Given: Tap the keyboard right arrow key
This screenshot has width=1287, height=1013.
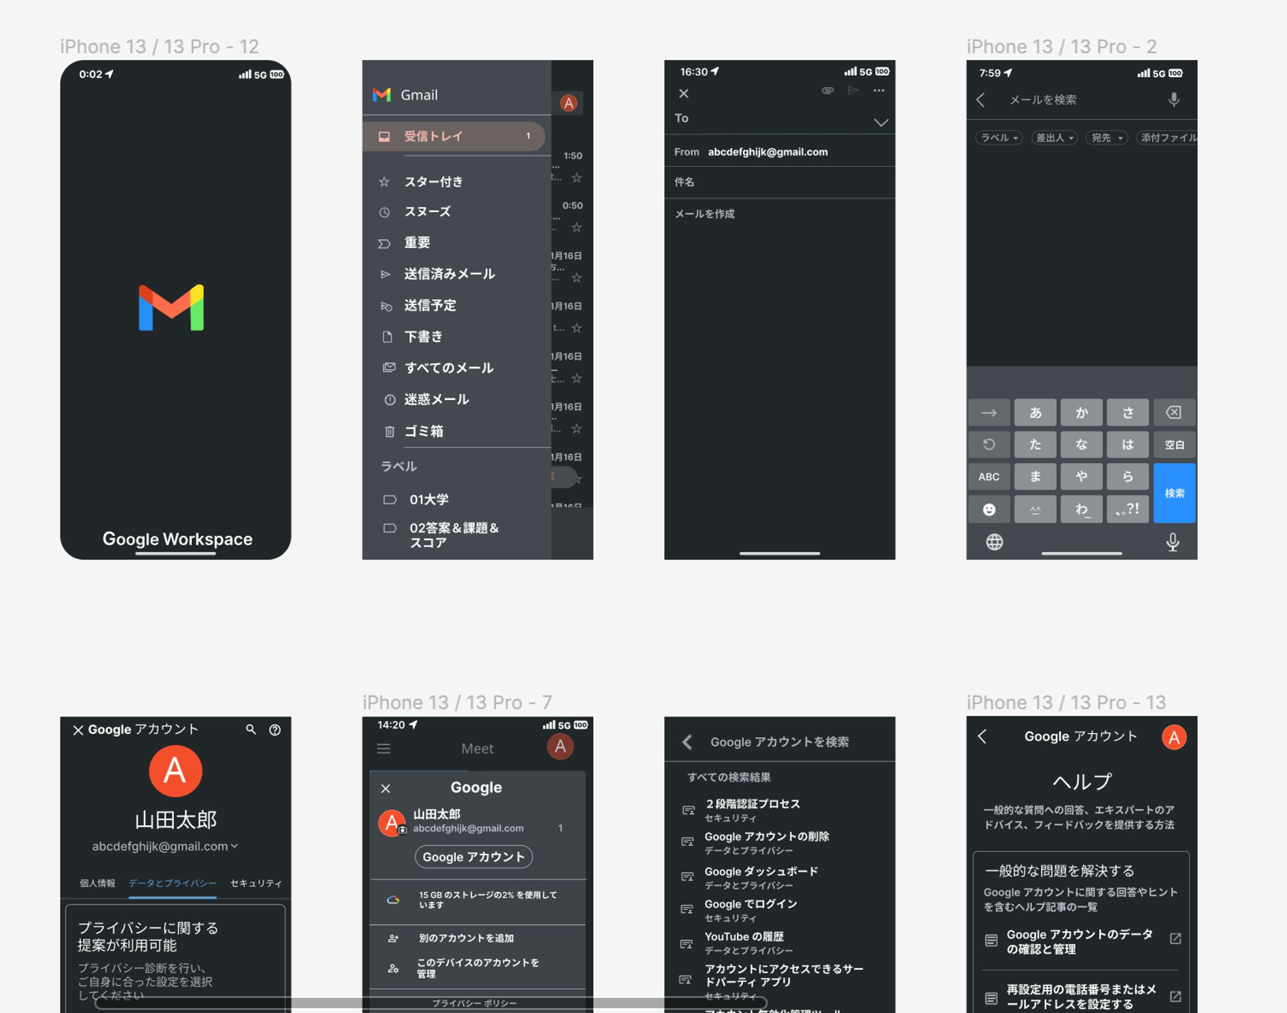Looking at the screenshot, I should coord(989,412).
